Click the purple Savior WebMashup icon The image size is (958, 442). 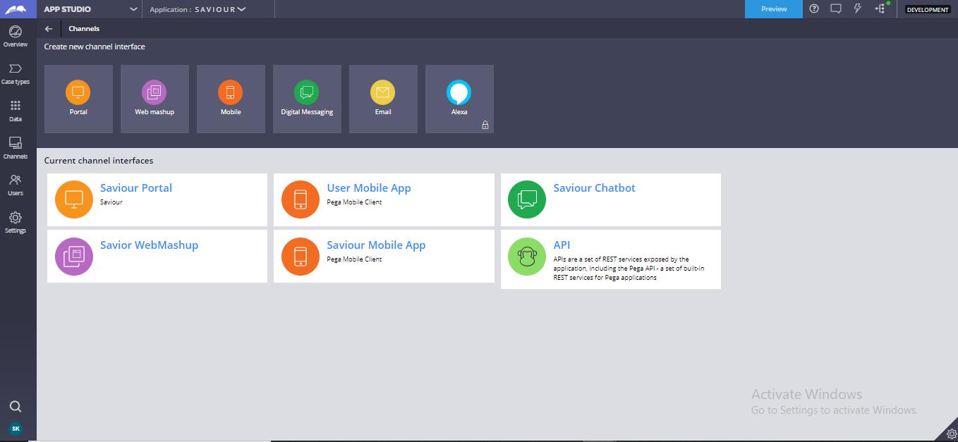pyautogui.click(x=74, y=257)
